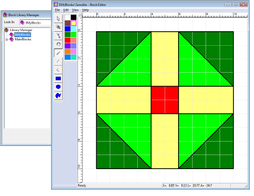
Task: Pick the blue rectangle shape tool
Action: pos(58,79)
